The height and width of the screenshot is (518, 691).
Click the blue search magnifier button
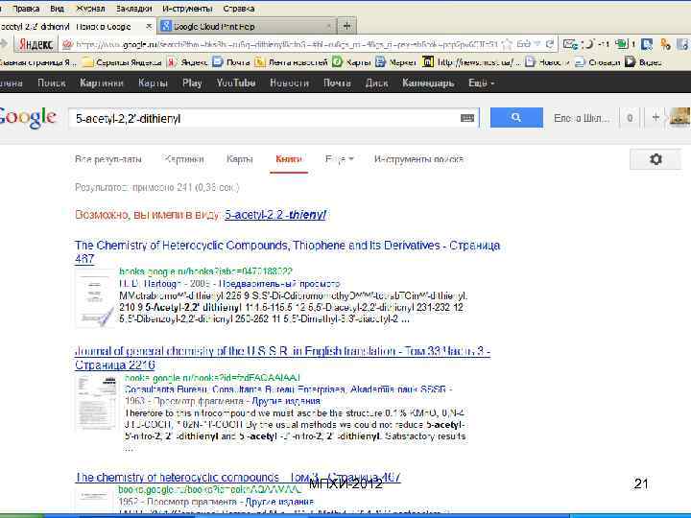pos(516,117)
